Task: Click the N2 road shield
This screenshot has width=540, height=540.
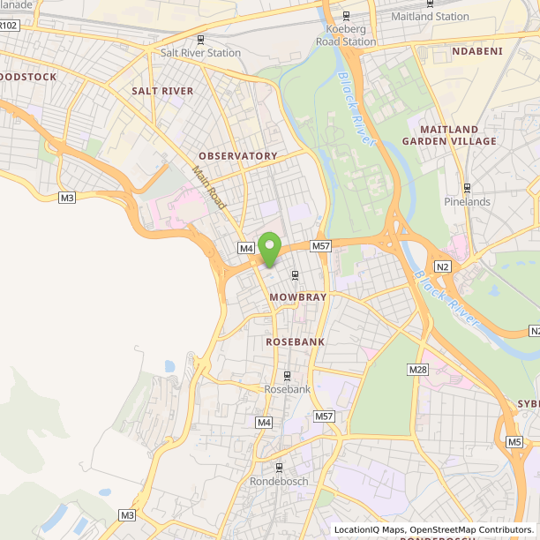Action: [443, 266]
